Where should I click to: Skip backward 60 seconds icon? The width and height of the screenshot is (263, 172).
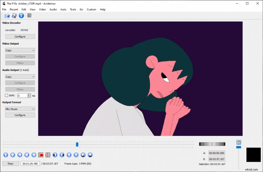(83, 155)
